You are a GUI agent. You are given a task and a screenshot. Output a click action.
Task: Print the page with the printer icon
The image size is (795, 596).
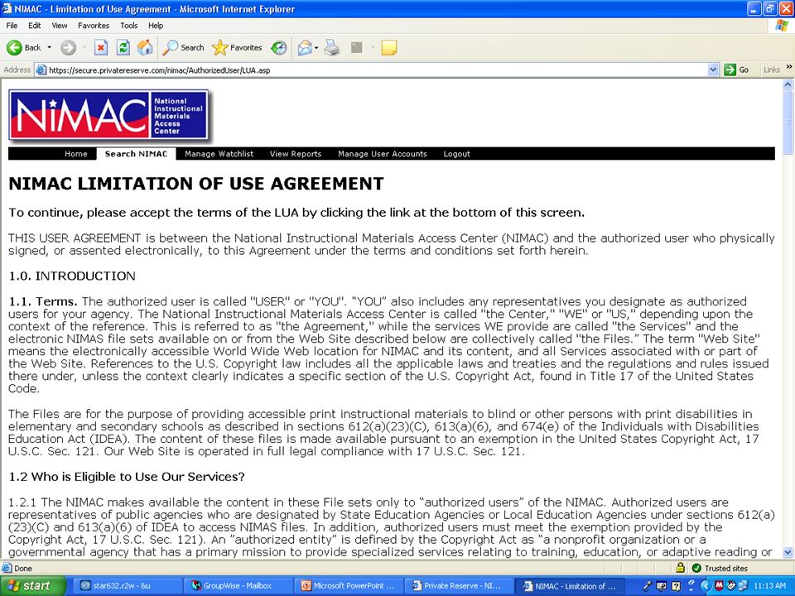[x=332, y=48]
